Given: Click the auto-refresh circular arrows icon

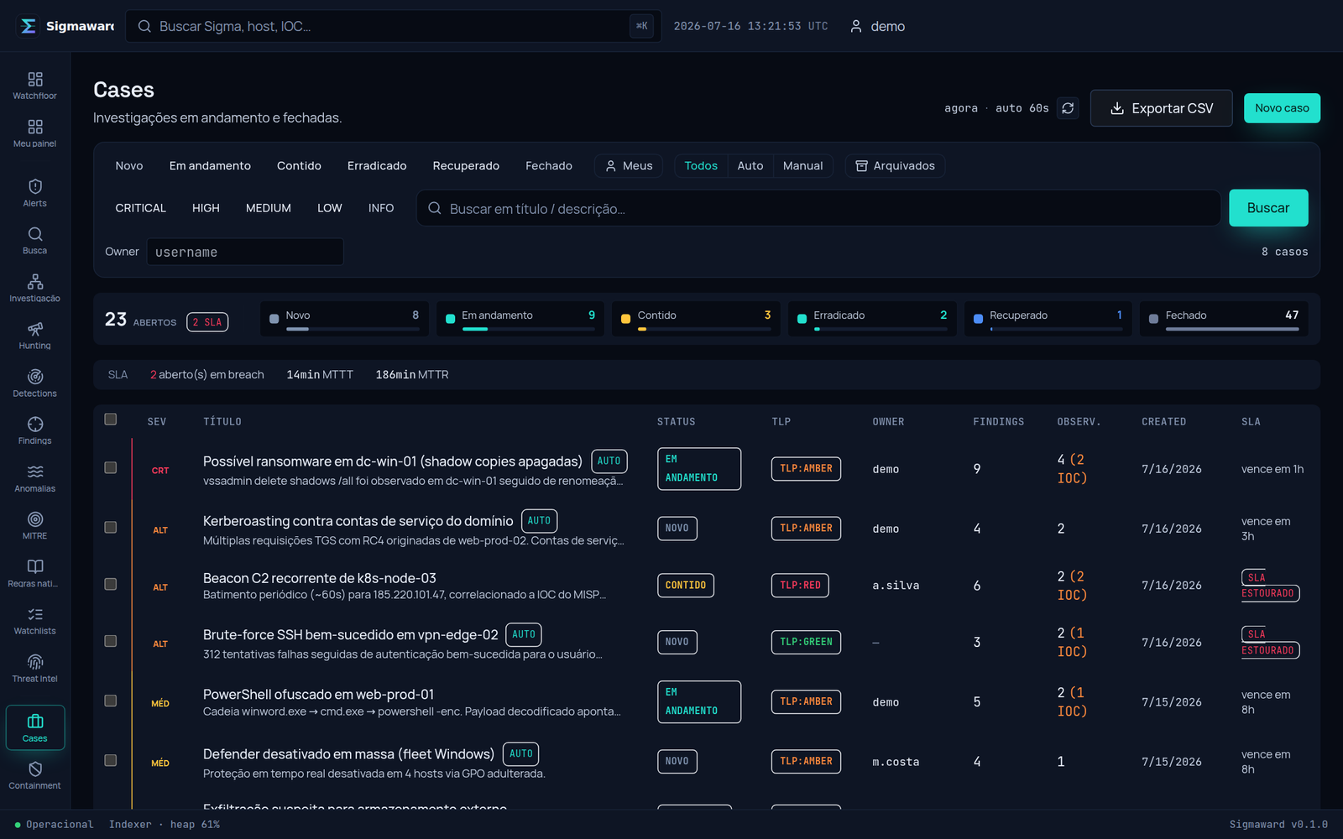Looking at the screenshot, I should pos(1068,108).
